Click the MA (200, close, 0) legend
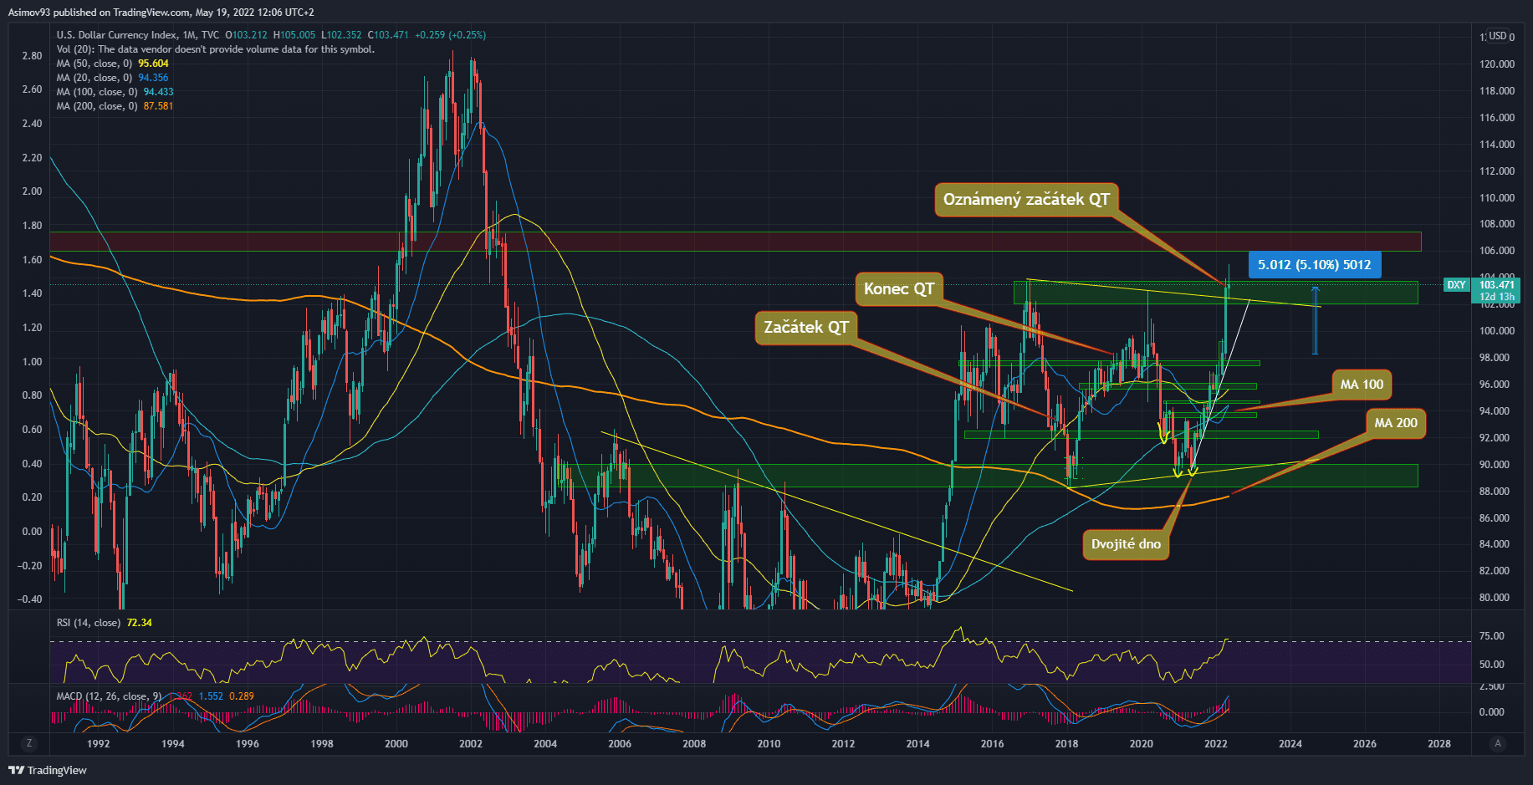This screenshot has height=785, width=1533. (96, 106)
